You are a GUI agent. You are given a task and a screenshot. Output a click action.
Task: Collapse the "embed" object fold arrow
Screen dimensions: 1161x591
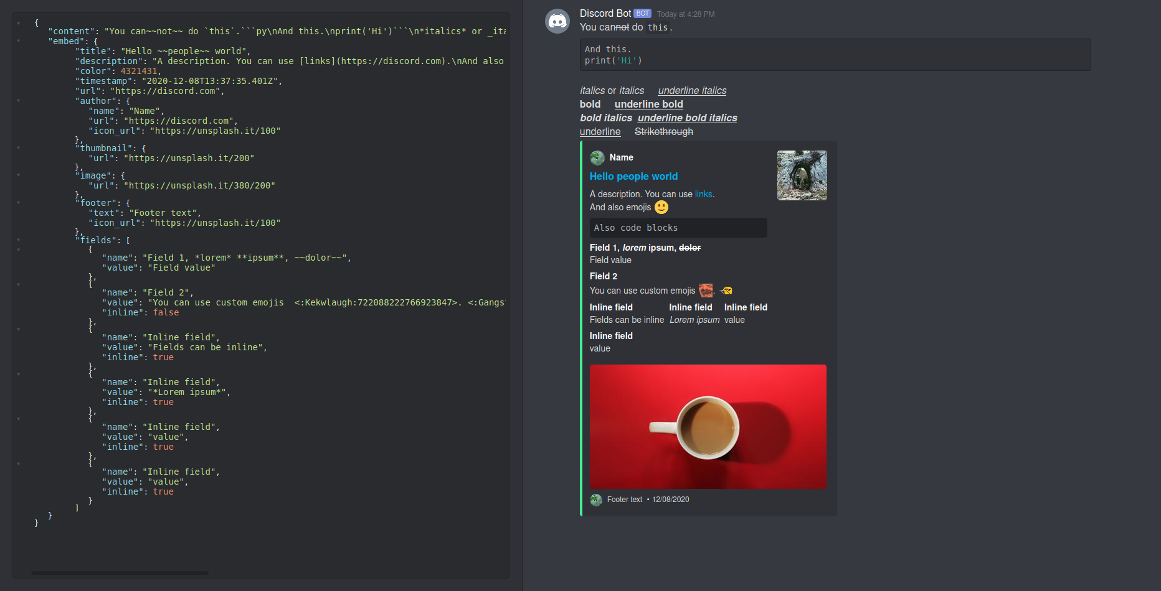coord(19,41)
